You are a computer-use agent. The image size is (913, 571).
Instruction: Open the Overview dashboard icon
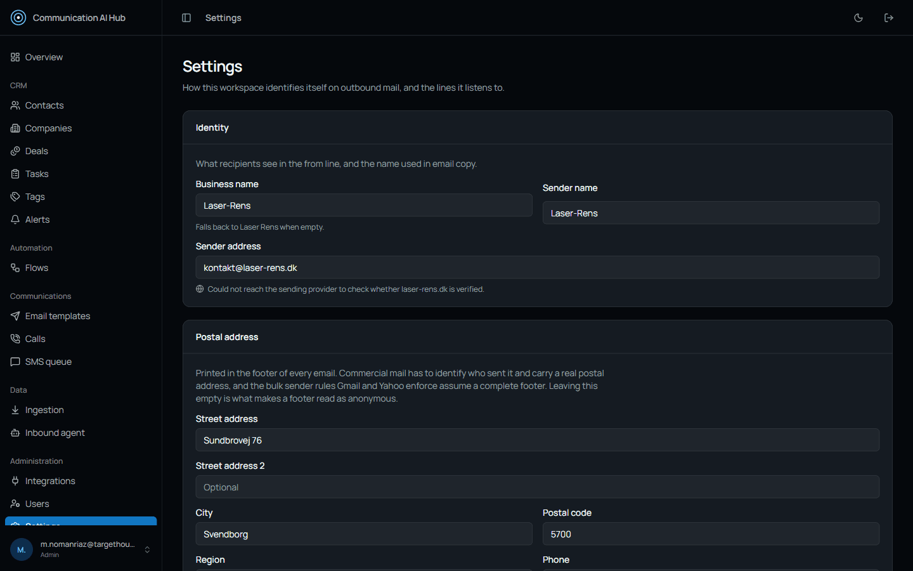tap(15, 57)
